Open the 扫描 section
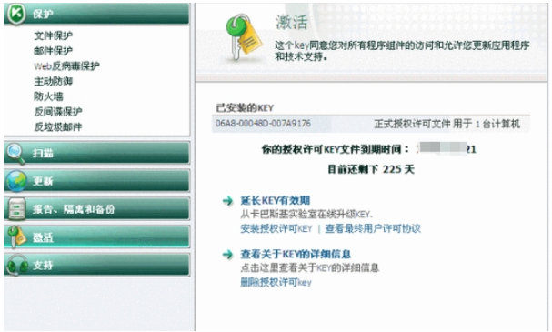552x332 pixels. [x=96, y=153]
